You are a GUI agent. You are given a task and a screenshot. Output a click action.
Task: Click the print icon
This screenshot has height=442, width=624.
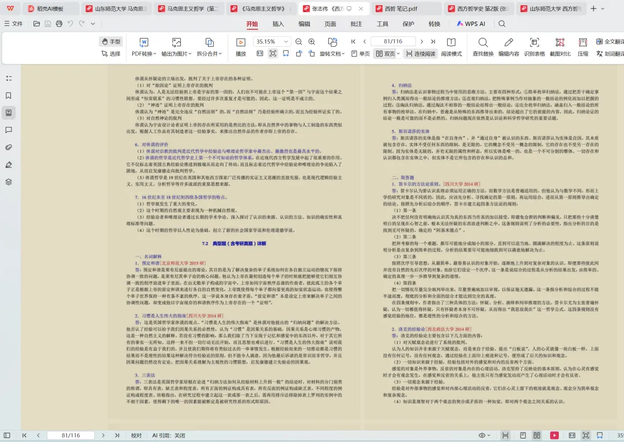[x=59, y=24]
